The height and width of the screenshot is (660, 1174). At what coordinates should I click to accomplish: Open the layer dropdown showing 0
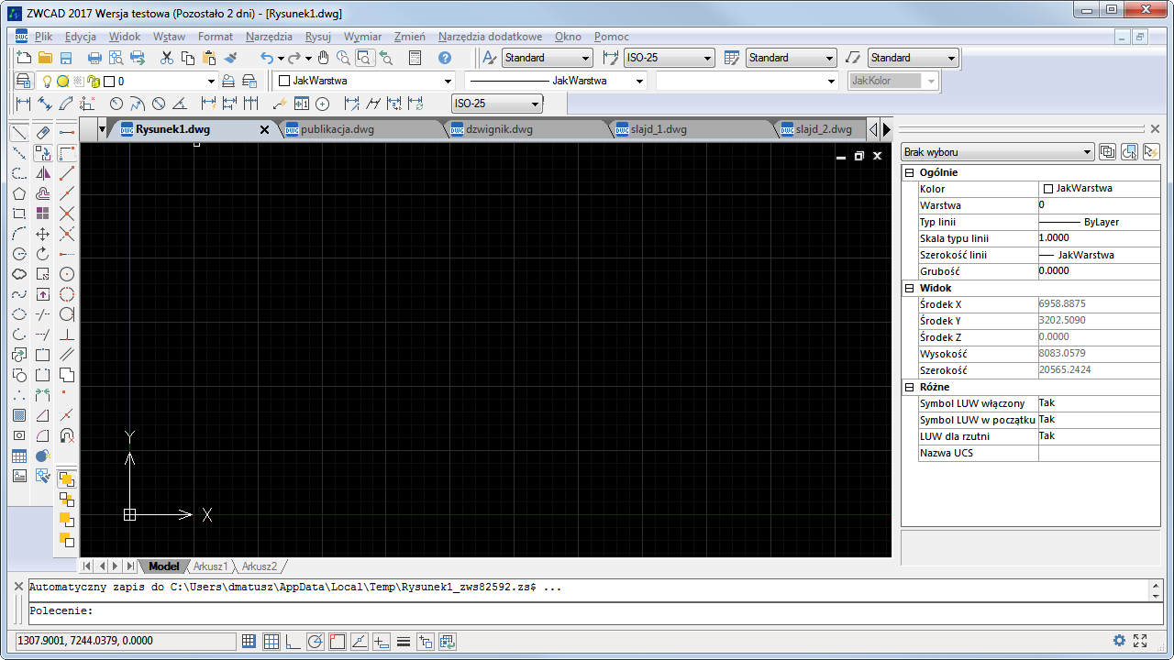127,81
